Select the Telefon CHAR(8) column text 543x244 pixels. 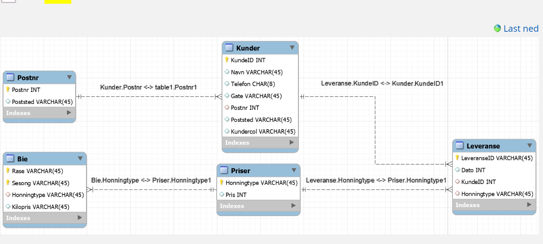click(253, 84)
